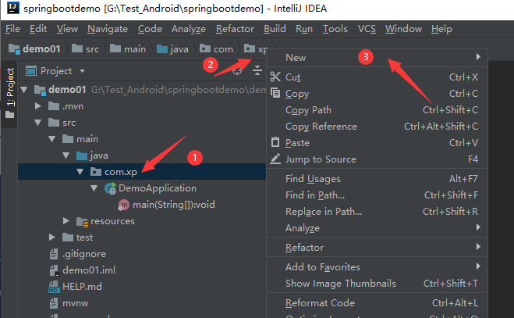
Task: Open the Run menu
Action: [x=304, y=29]
